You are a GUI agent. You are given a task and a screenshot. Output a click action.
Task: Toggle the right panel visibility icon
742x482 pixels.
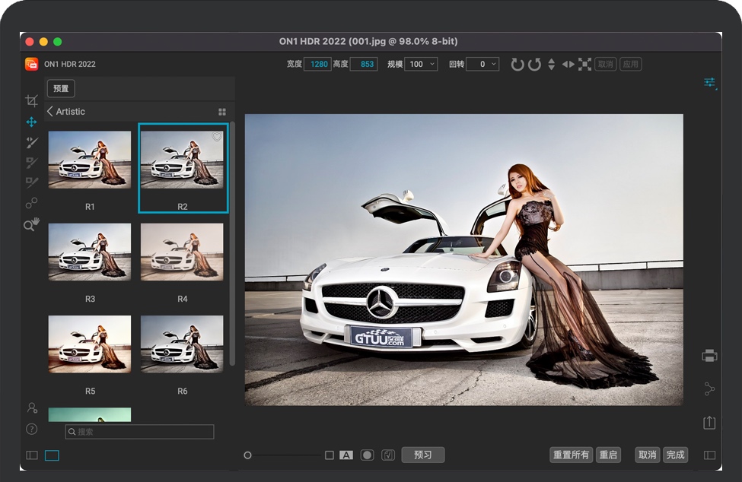click(x=709, y=455)
